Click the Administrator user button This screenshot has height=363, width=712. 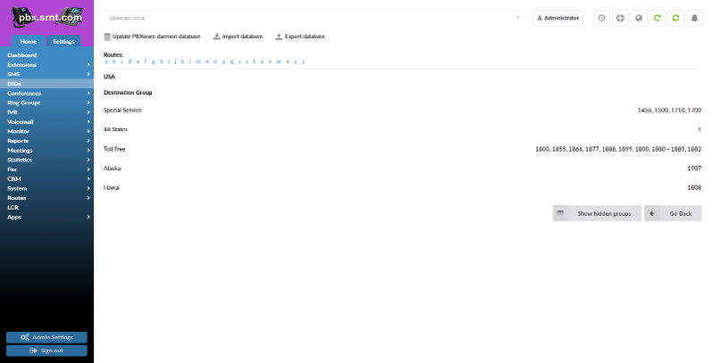557,18
